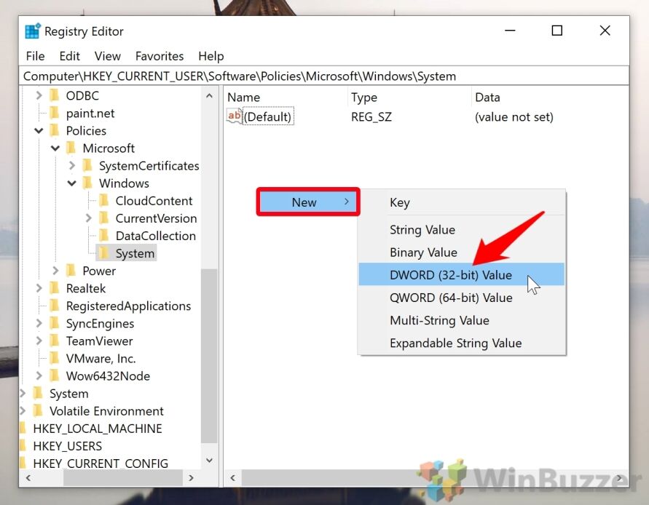Screen dimensions: 649x505
Task: Expand the Realtek key
Action: pos(39,288)
